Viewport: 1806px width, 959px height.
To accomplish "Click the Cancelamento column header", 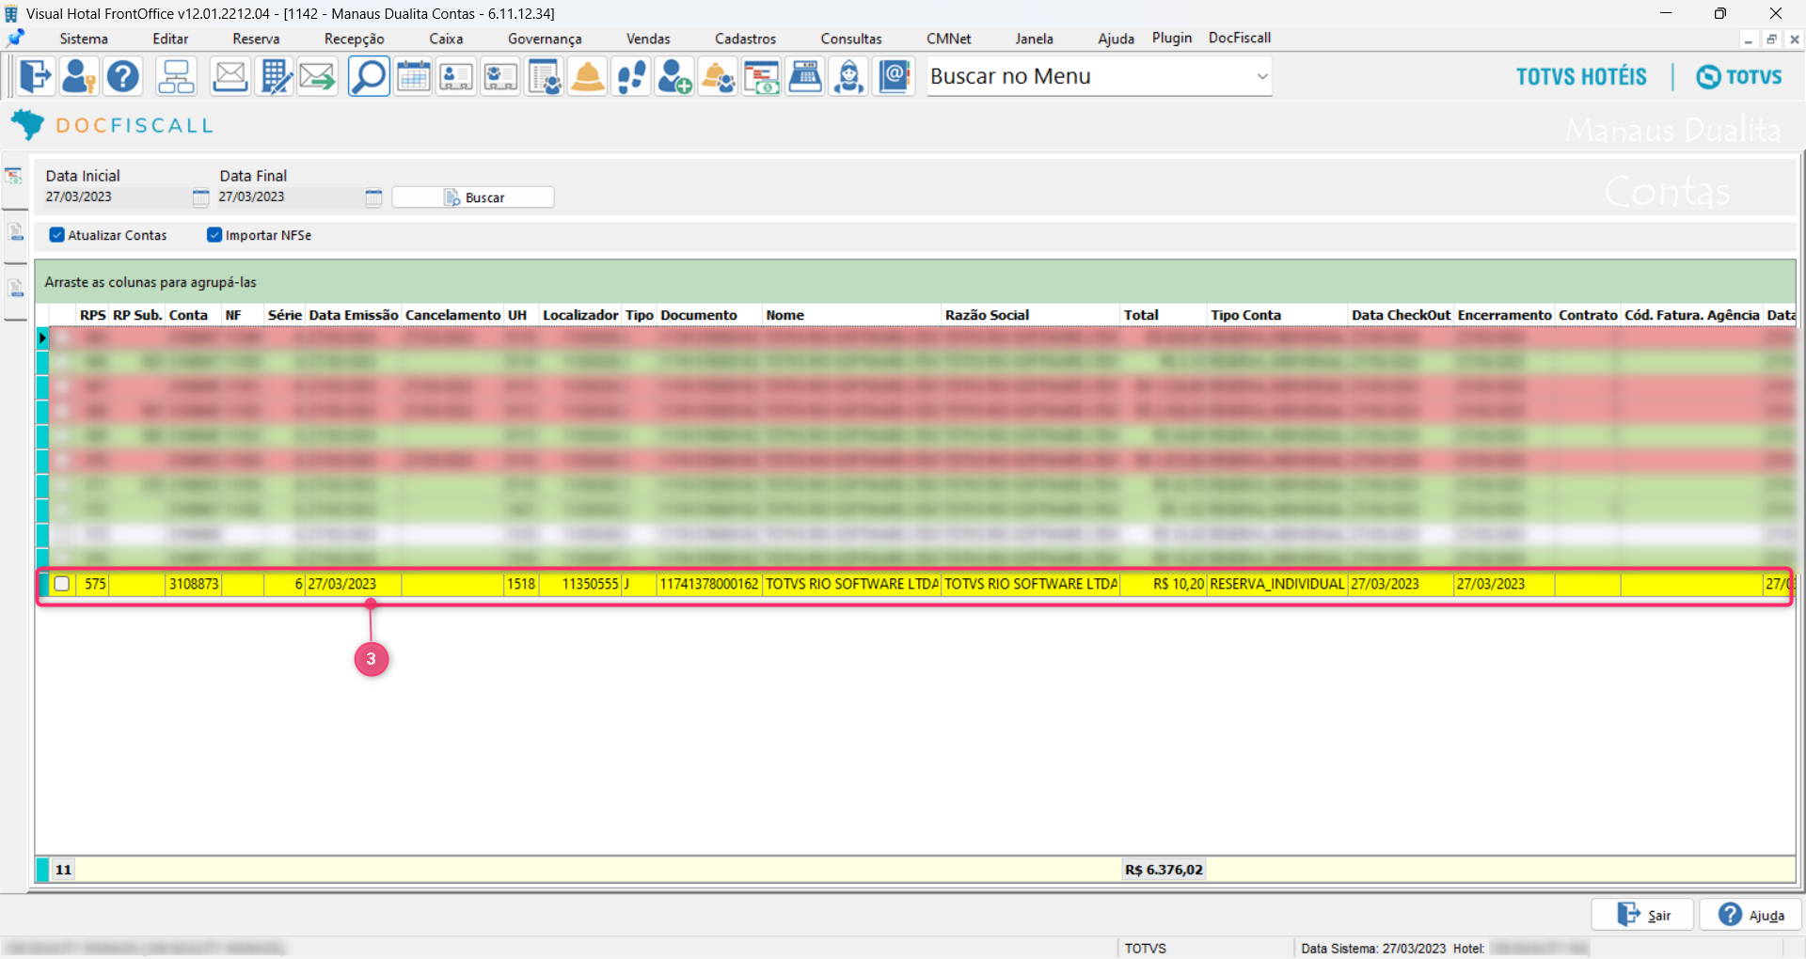I will (452, 315).
